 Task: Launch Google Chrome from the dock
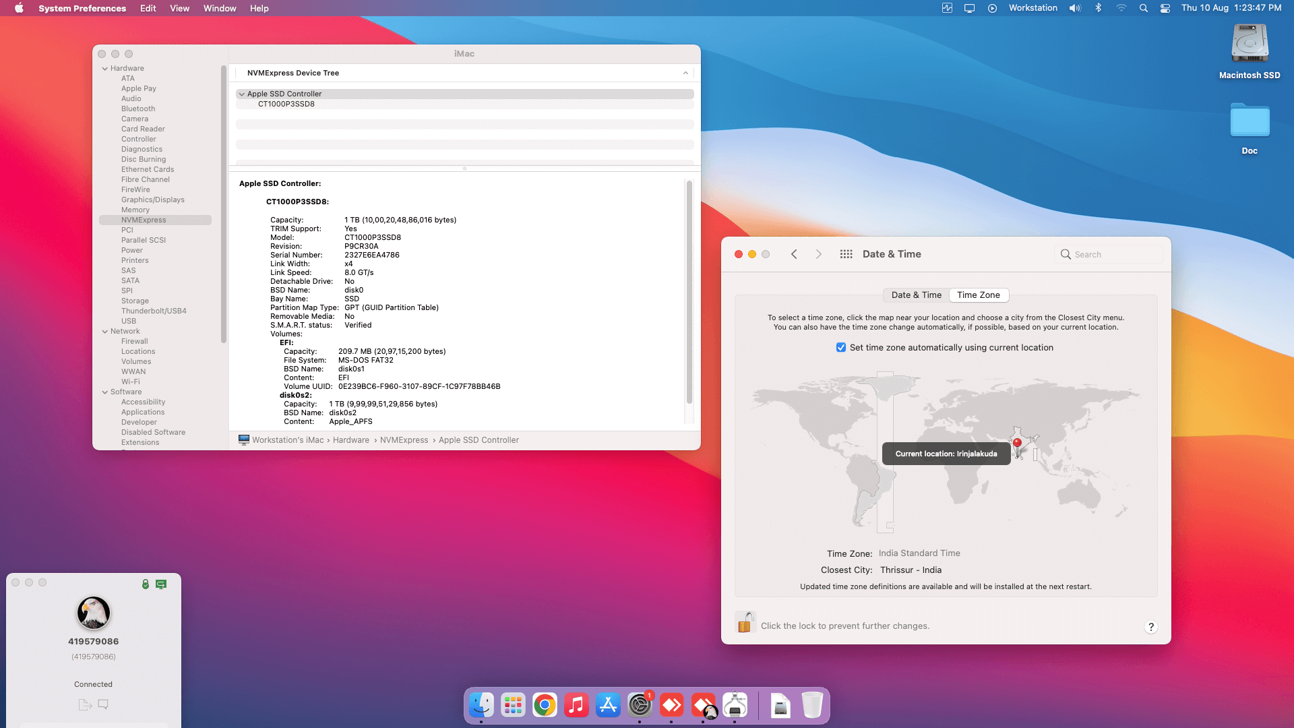coord(545,705)
